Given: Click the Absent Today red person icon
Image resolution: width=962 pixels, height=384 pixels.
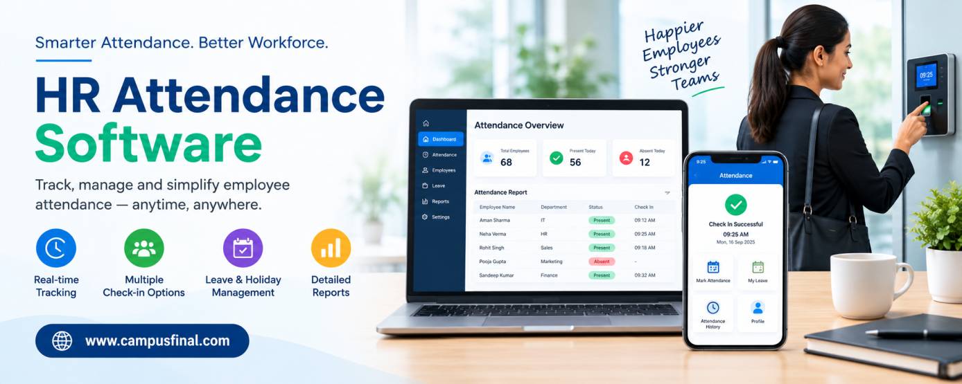Looking at the screenshot, I should 626,158.
